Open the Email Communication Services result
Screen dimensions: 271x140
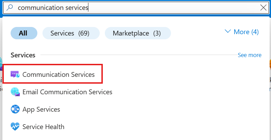click(x=67, y=92)
